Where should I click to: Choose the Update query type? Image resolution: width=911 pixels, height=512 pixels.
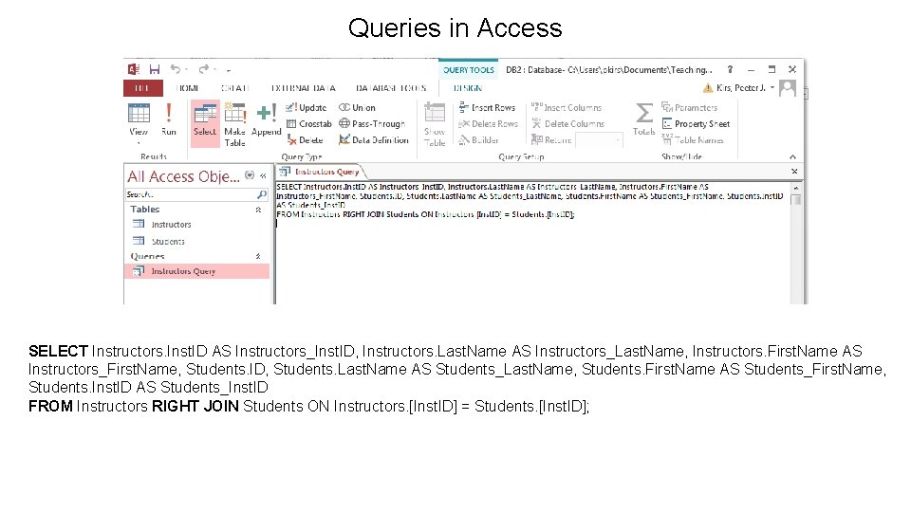click(x=307, y=107)
